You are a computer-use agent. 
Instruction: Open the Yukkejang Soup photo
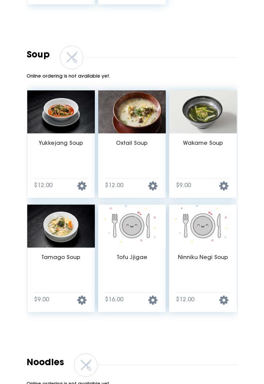tap(61, 112)
